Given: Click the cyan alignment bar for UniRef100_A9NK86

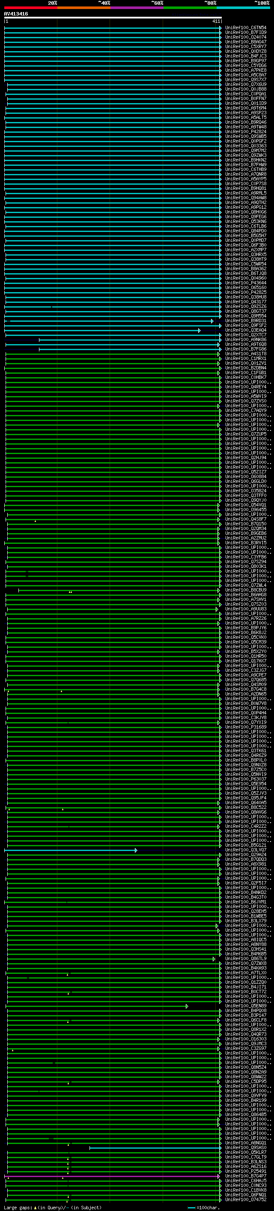Looking at the screenshot, I should [x=130, y=339].
